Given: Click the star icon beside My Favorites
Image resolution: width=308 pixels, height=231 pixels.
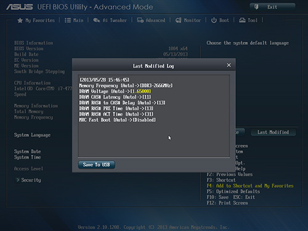Looking at the screenshot, I should pyautogui.click(x=20, y=20).
